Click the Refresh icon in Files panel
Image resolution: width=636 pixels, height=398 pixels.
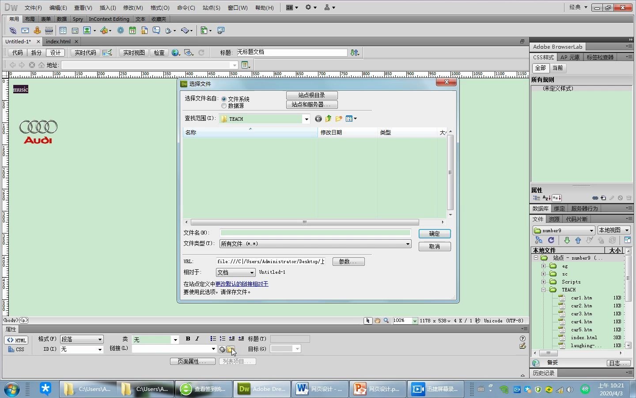pyautogui.click(x=551, y=240)
